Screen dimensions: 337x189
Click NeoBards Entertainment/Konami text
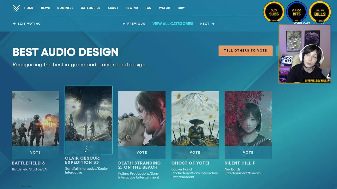243,171
